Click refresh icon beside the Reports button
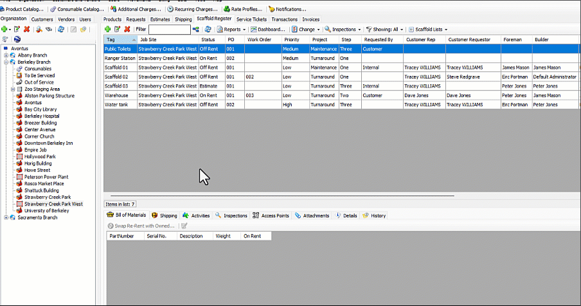This screenshot has height=306, width=581. click(208, 30)
